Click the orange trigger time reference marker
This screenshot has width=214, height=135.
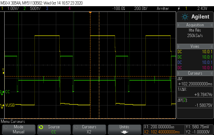point(90,13)
